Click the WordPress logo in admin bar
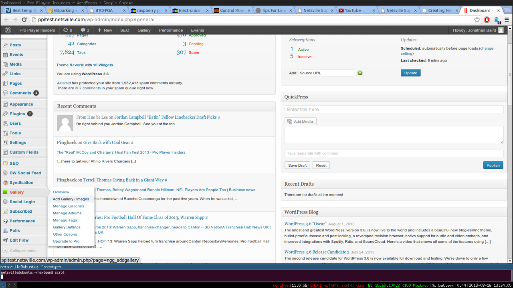This screenshot has height=288, width=513. pos(8,30)
